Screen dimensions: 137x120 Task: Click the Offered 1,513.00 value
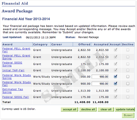84,91
